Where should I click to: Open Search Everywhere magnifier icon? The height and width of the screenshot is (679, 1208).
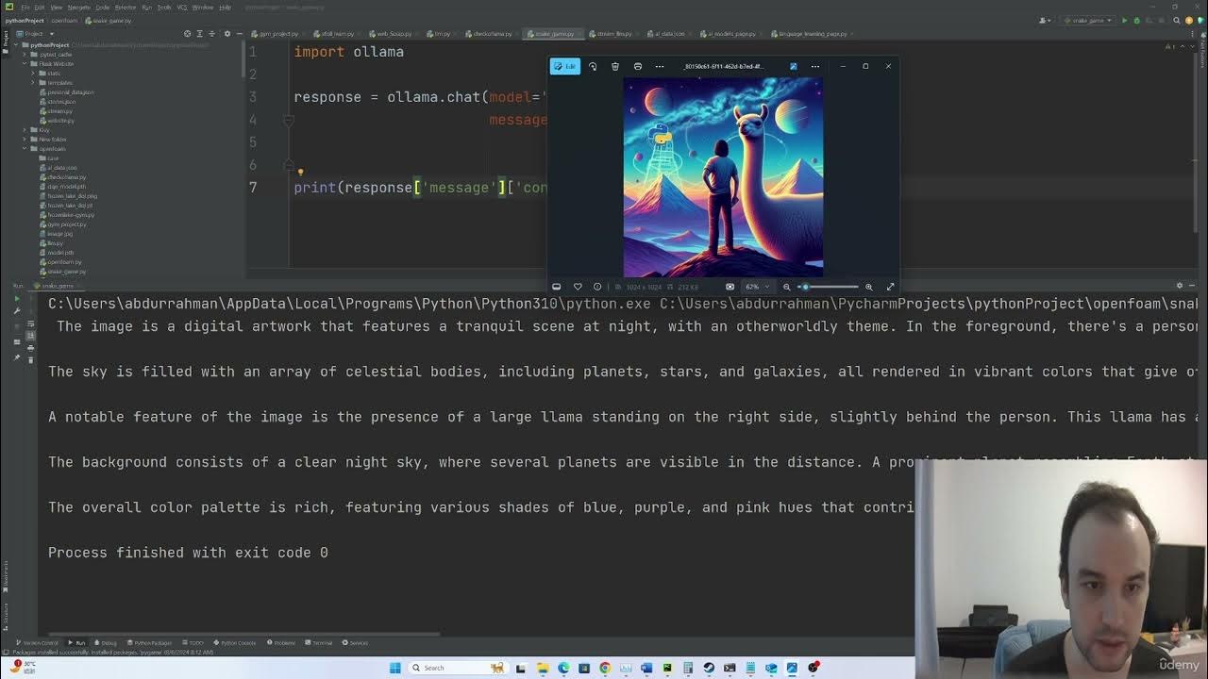click(x=1178, y=20)
